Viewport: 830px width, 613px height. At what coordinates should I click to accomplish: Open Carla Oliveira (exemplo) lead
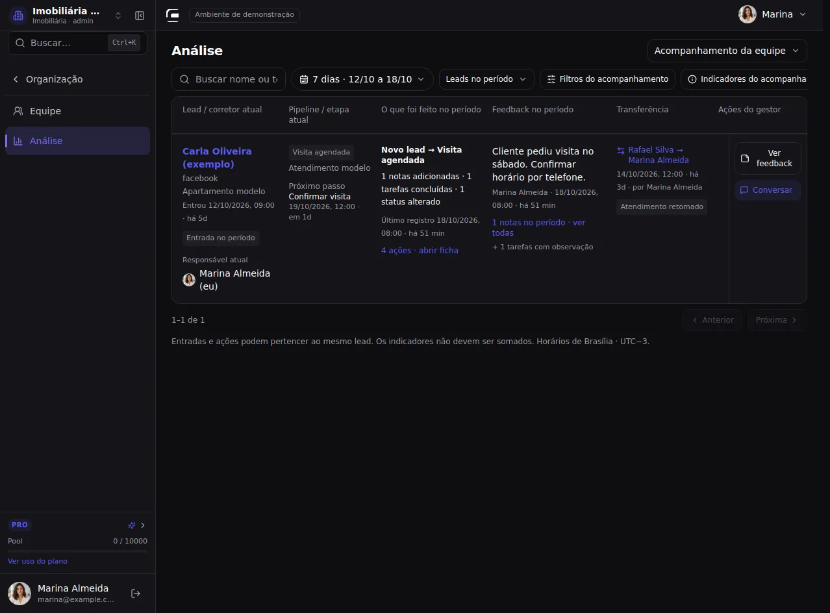coord(217,158)
